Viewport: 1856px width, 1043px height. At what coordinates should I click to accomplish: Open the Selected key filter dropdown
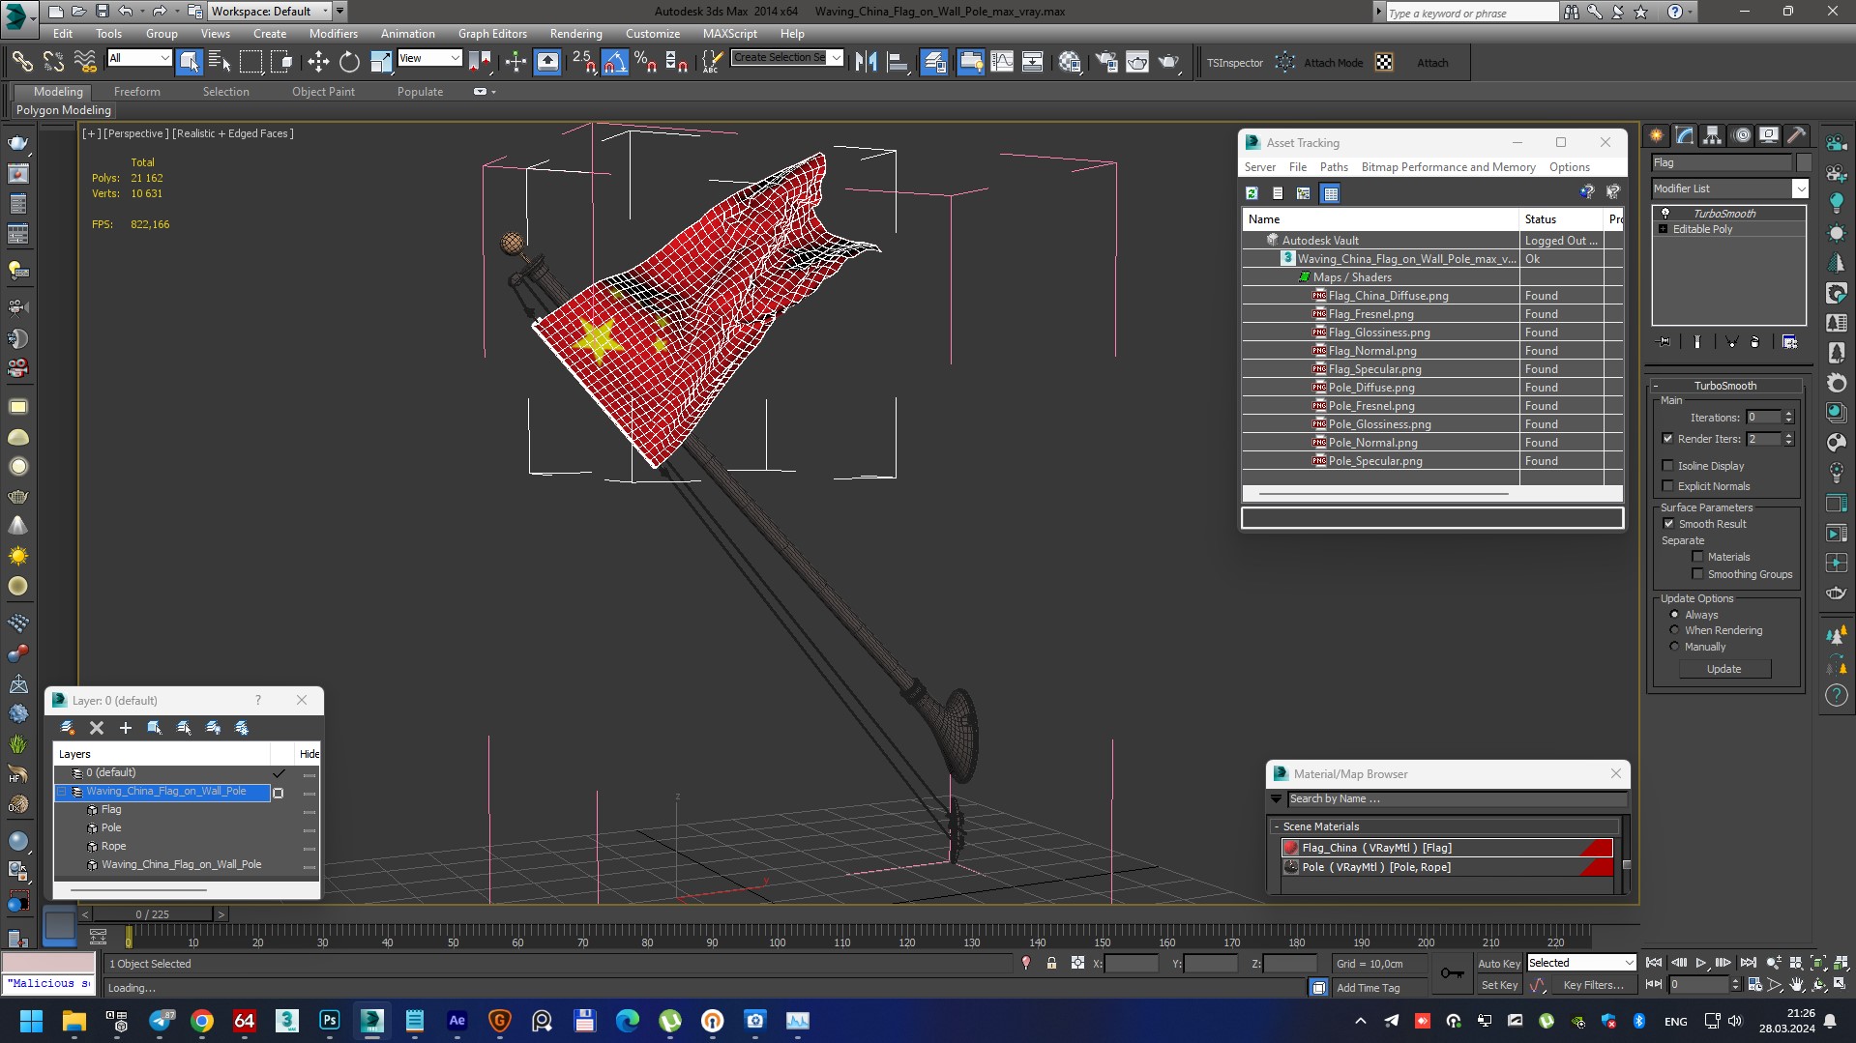1580,963
